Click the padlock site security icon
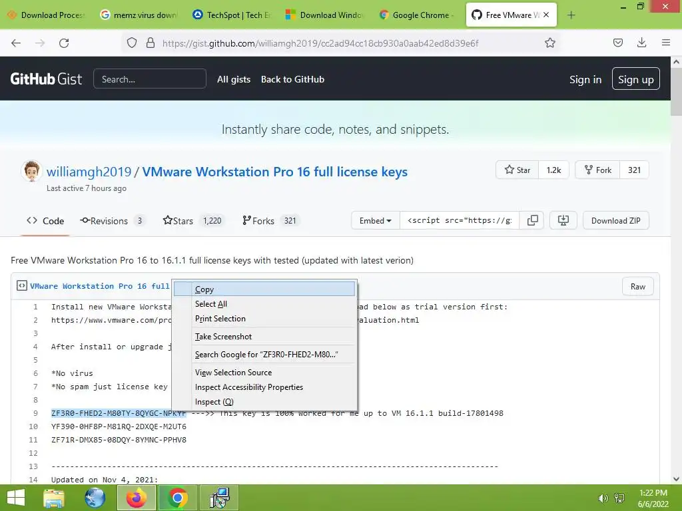This screenshot has width=682, height=511. pos(151,43)
